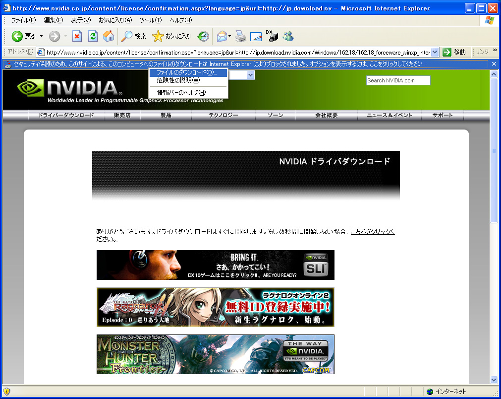501x399 pixels.
Task: Open ニュース＆イベント nav tab
Action: coord(390,115)
